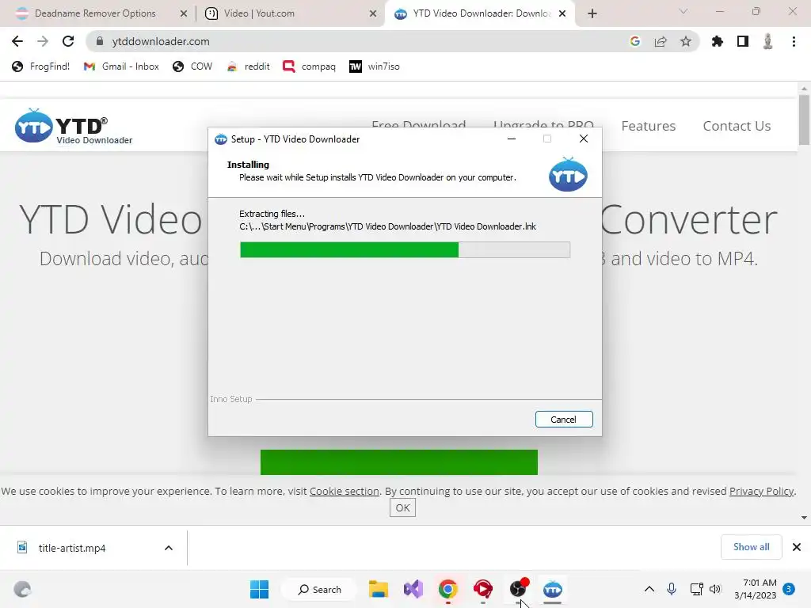Open the FrogFind! bookmark
The image size is (811, 608).
(41, 66)
